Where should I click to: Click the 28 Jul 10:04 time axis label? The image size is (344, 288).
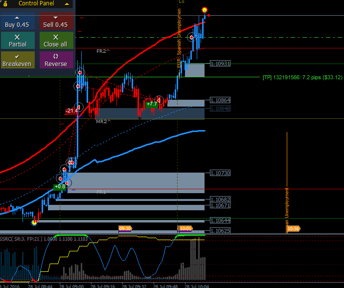click(197, 286)
